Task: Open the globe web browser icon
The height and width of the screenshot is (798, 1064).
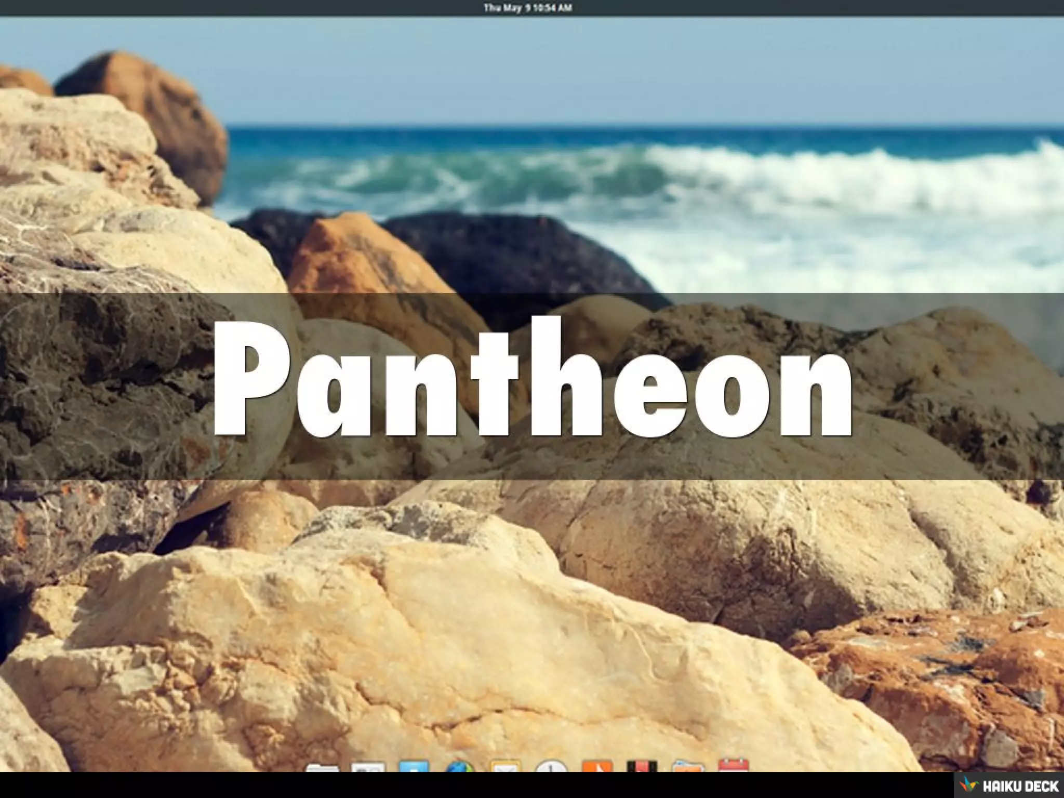Action: pos(460,767)
